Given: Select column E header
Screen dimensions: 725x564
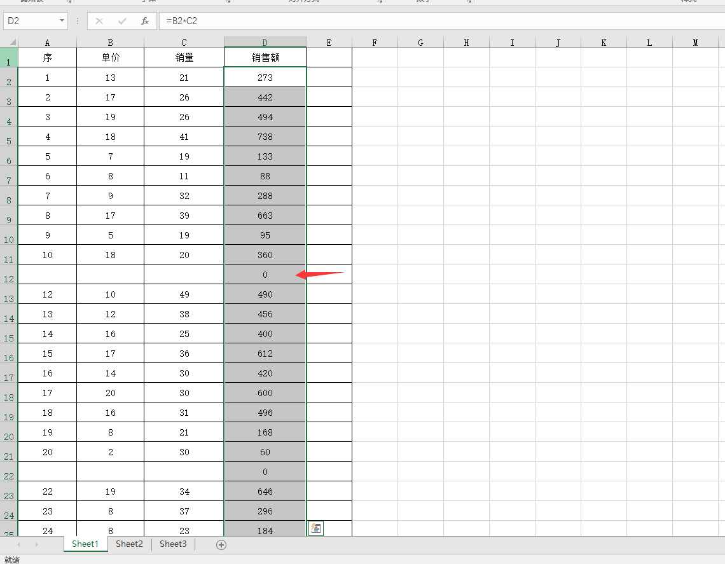Looking at the screenshot, I should 329,43.
